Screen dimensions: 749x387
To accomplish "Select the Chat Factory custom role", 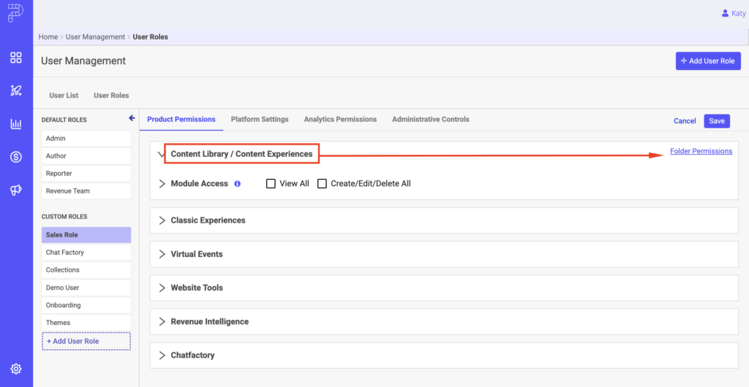I will [86, 253].
